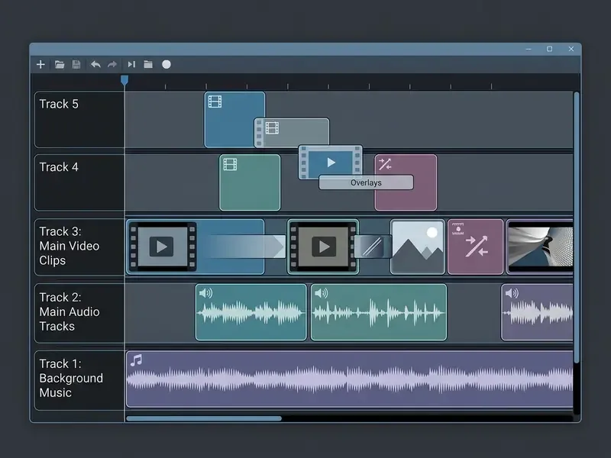Open project with the open-folder icon
611x458 pixels.
tap(60, 64)
